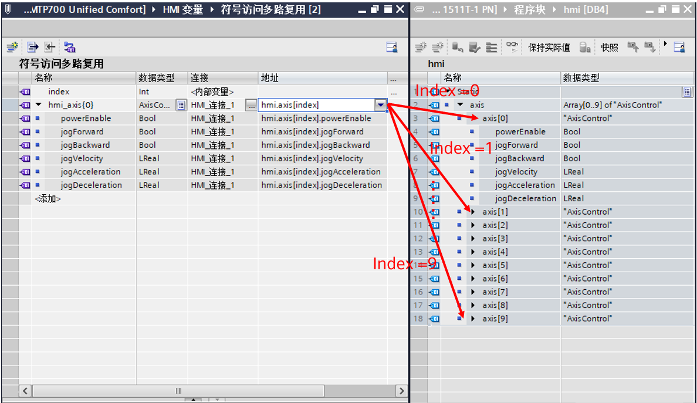
Task: Click the <添加> cell to add tag
Action: tap(48, 199)
